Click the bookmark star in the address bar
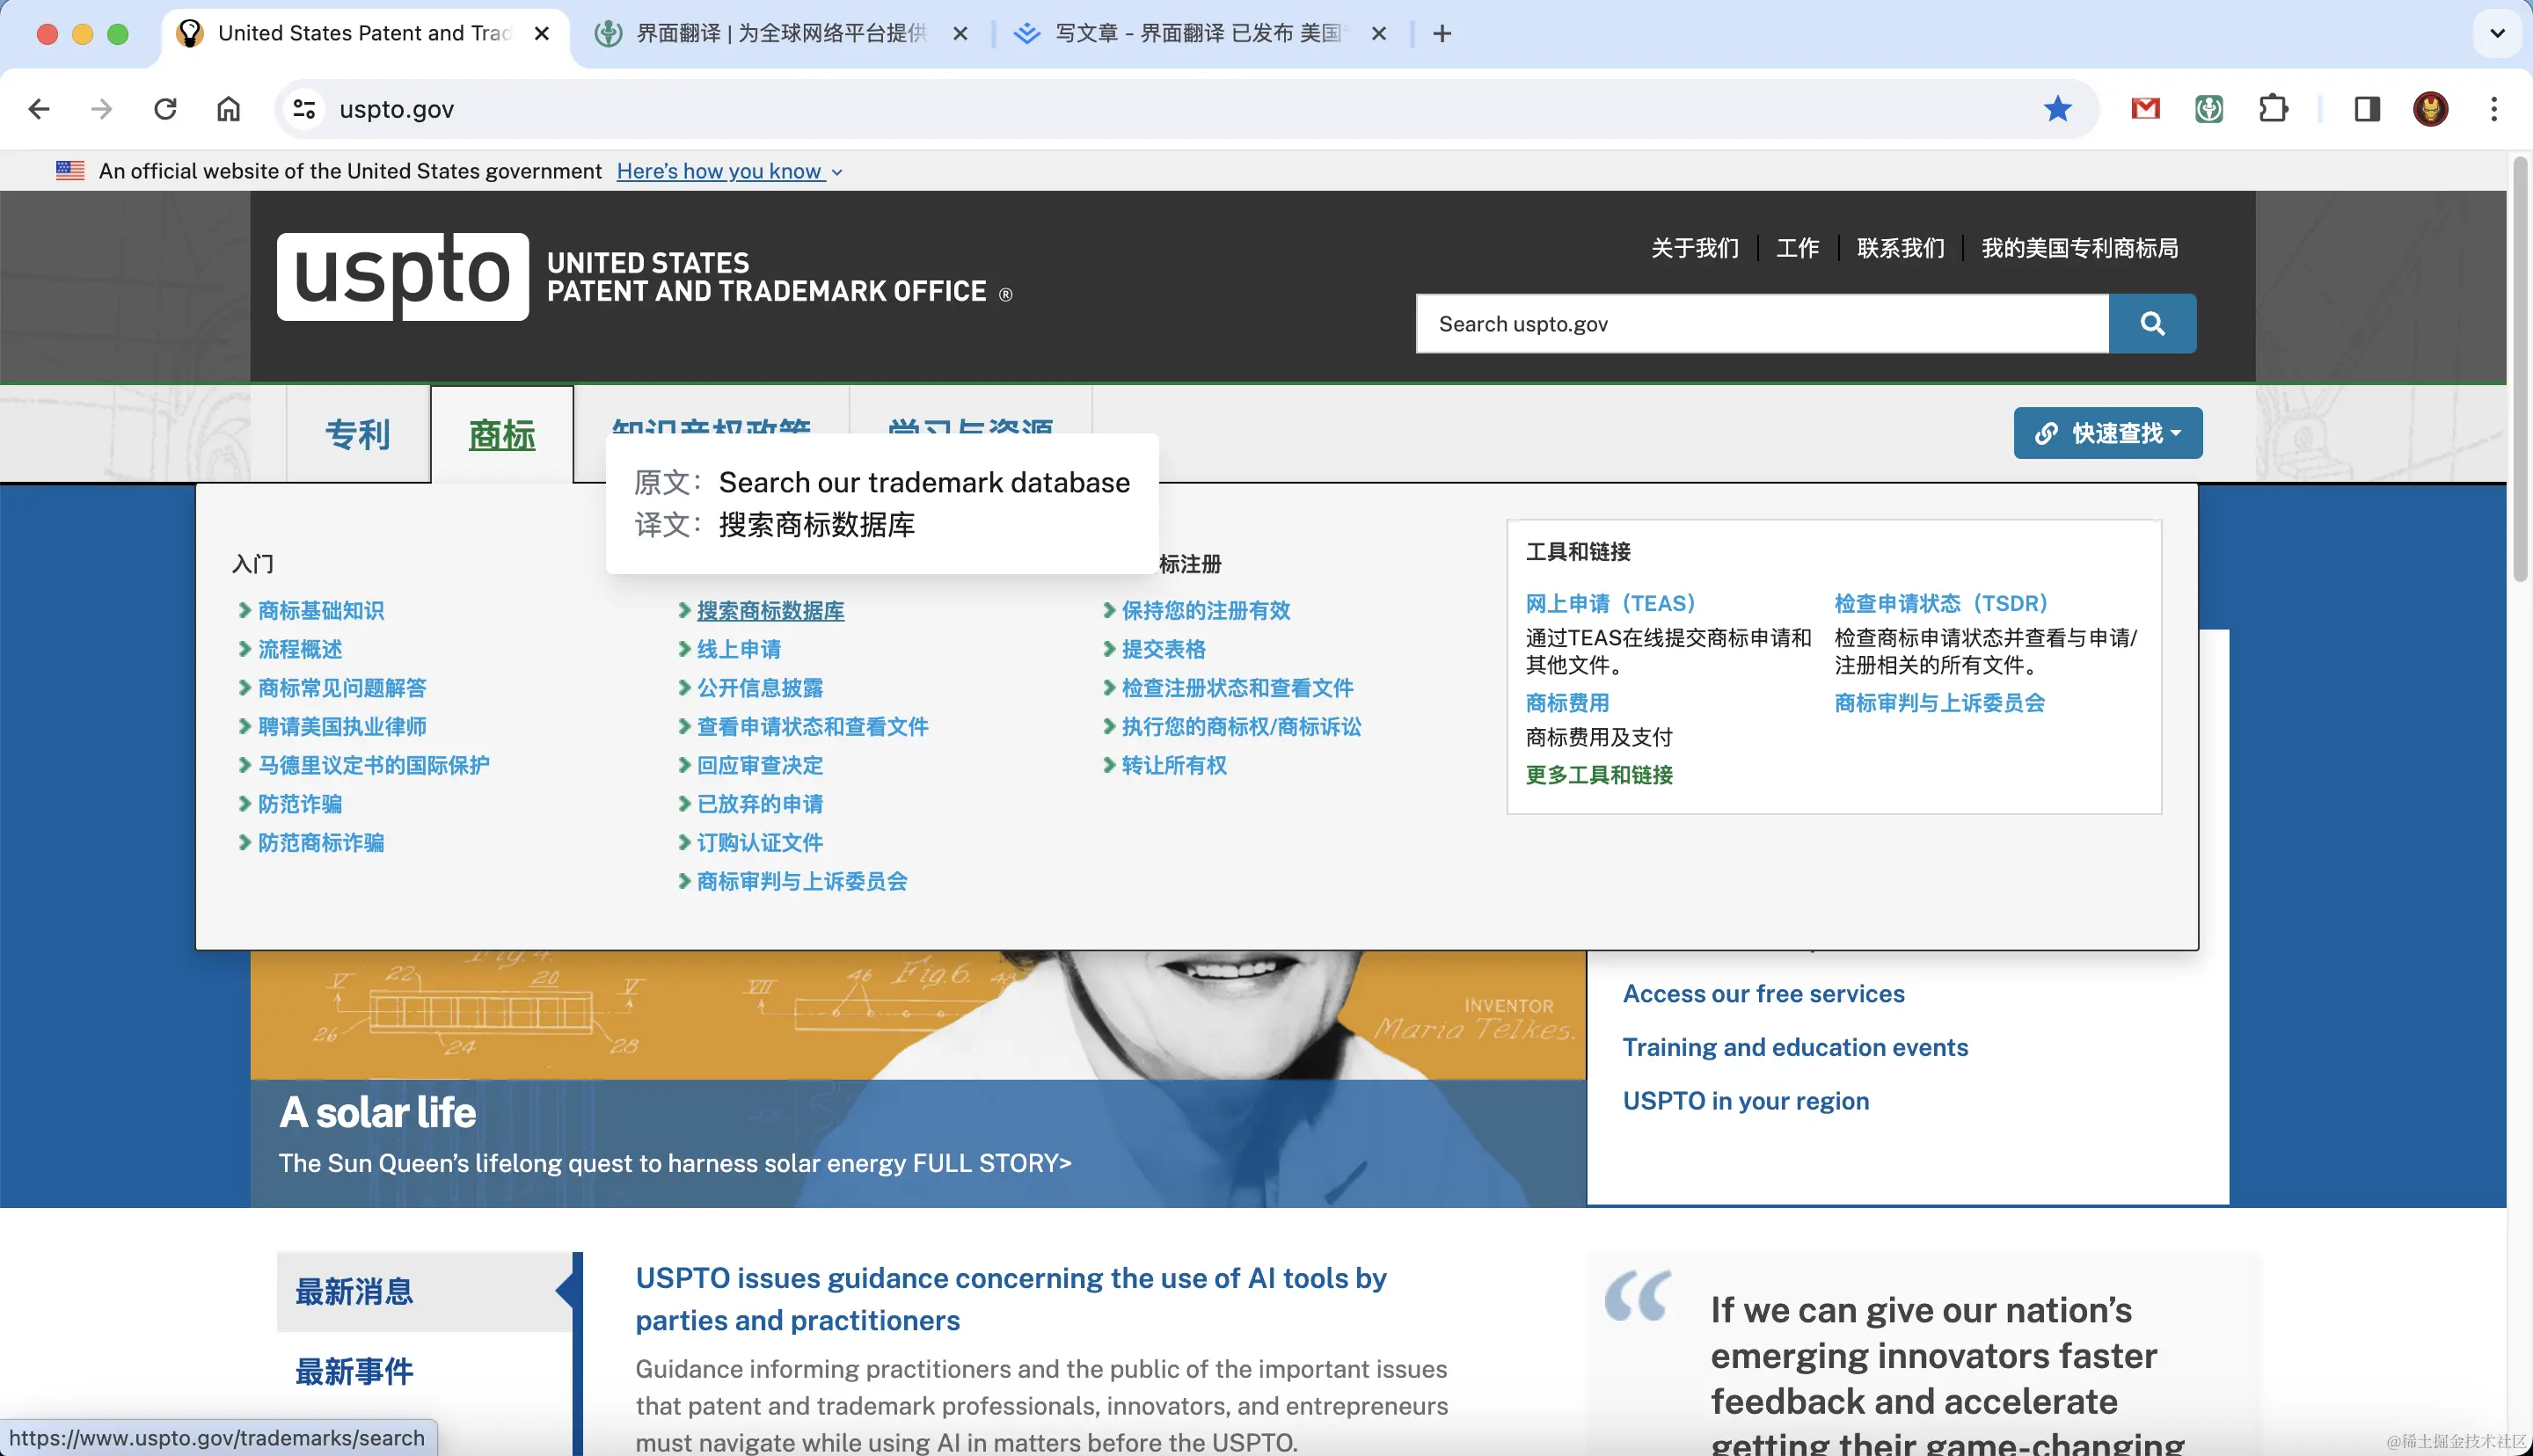The image size is (2533, 1456). 2058,109
